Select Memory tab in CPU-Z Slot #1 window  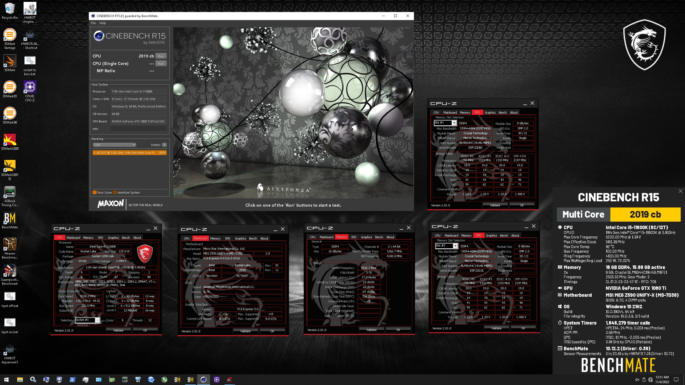(x=465, y=113)
